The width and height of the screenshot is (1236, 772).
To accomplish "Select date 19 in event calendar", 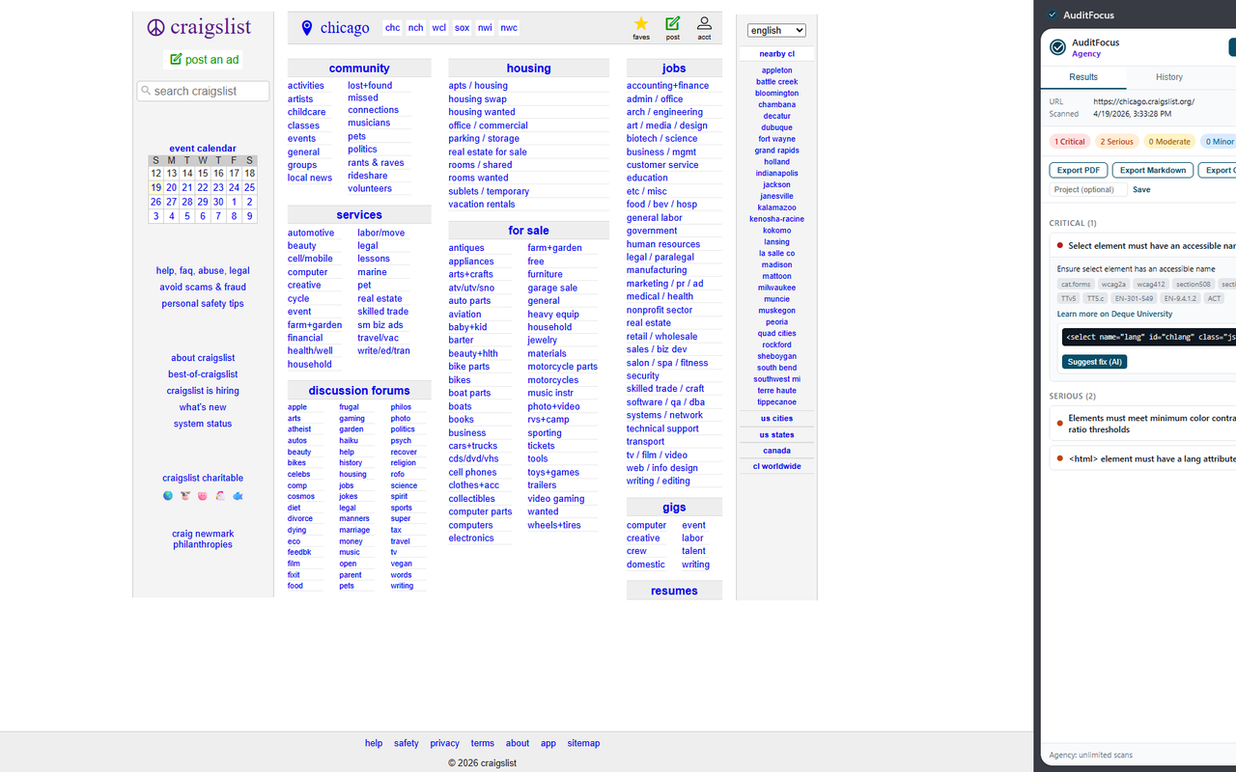I will (155, 188).
